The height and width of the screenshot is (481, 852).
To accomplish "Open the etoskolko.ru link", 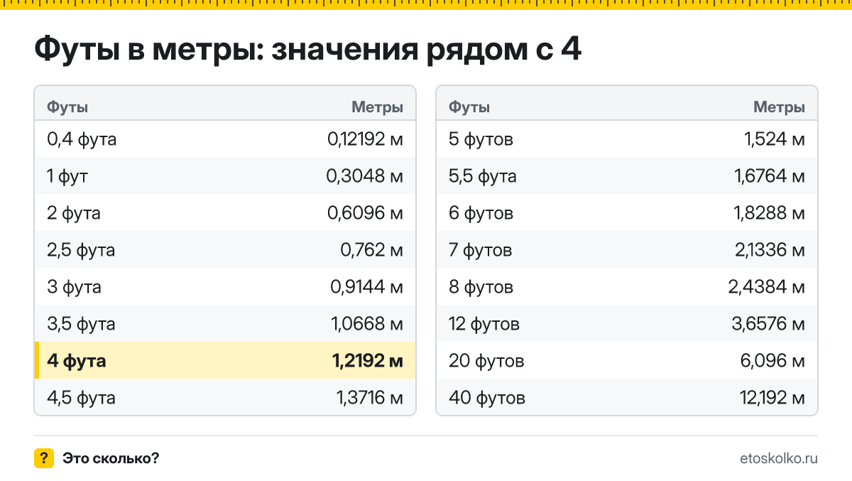I will click(x=778, y=458).
